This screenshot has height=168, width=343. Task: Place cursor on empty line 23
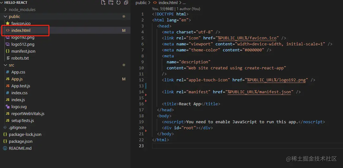tap(247, 146)
